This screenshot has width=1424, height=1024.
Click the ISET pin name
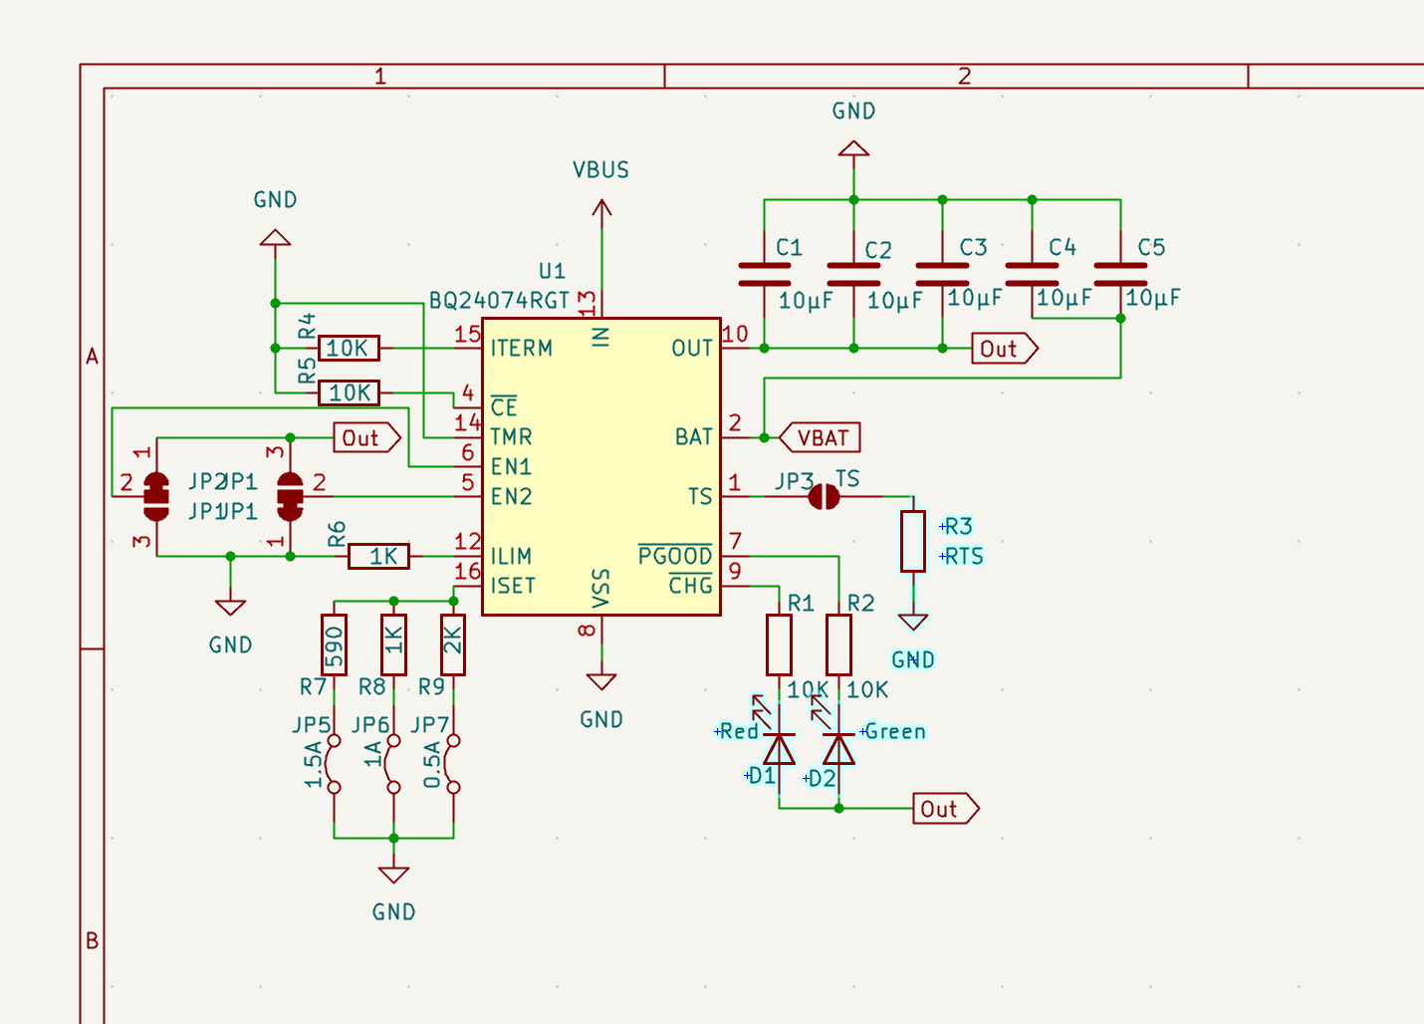[x=513, y=586]
